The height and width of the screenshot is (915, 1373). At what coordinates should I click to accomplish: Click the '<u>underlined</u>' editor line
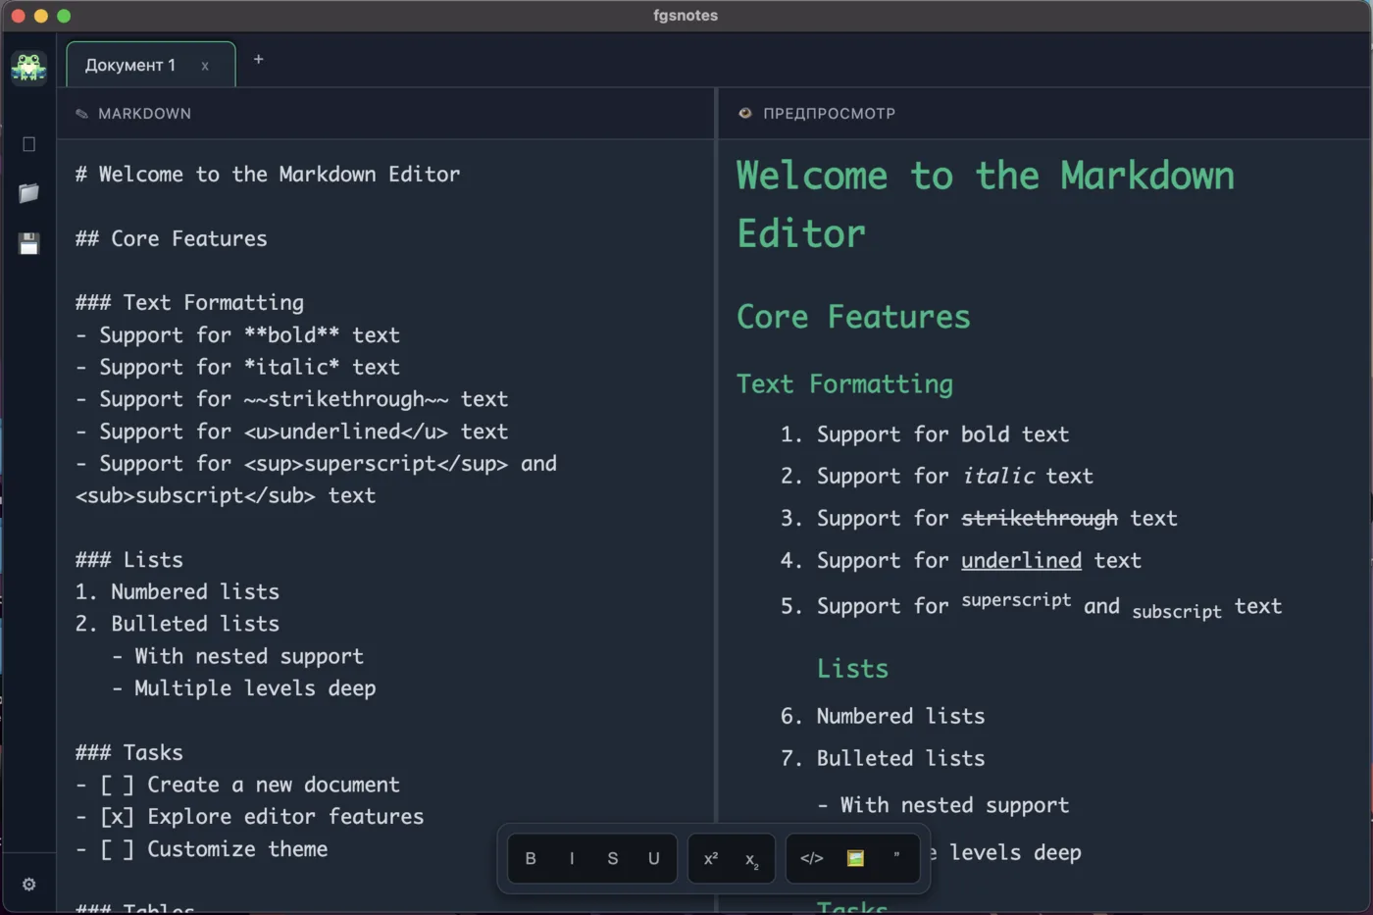click(x=291, y=432)
